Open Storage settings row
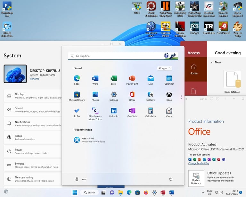This screenshot has width=246, height=197. click(x=33, y=165)
